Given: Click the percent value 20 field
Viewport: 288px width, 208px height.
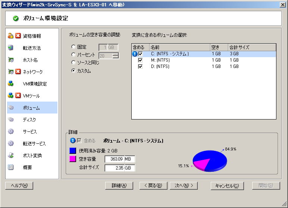Looking at the screenshot, I should (106, 56).
